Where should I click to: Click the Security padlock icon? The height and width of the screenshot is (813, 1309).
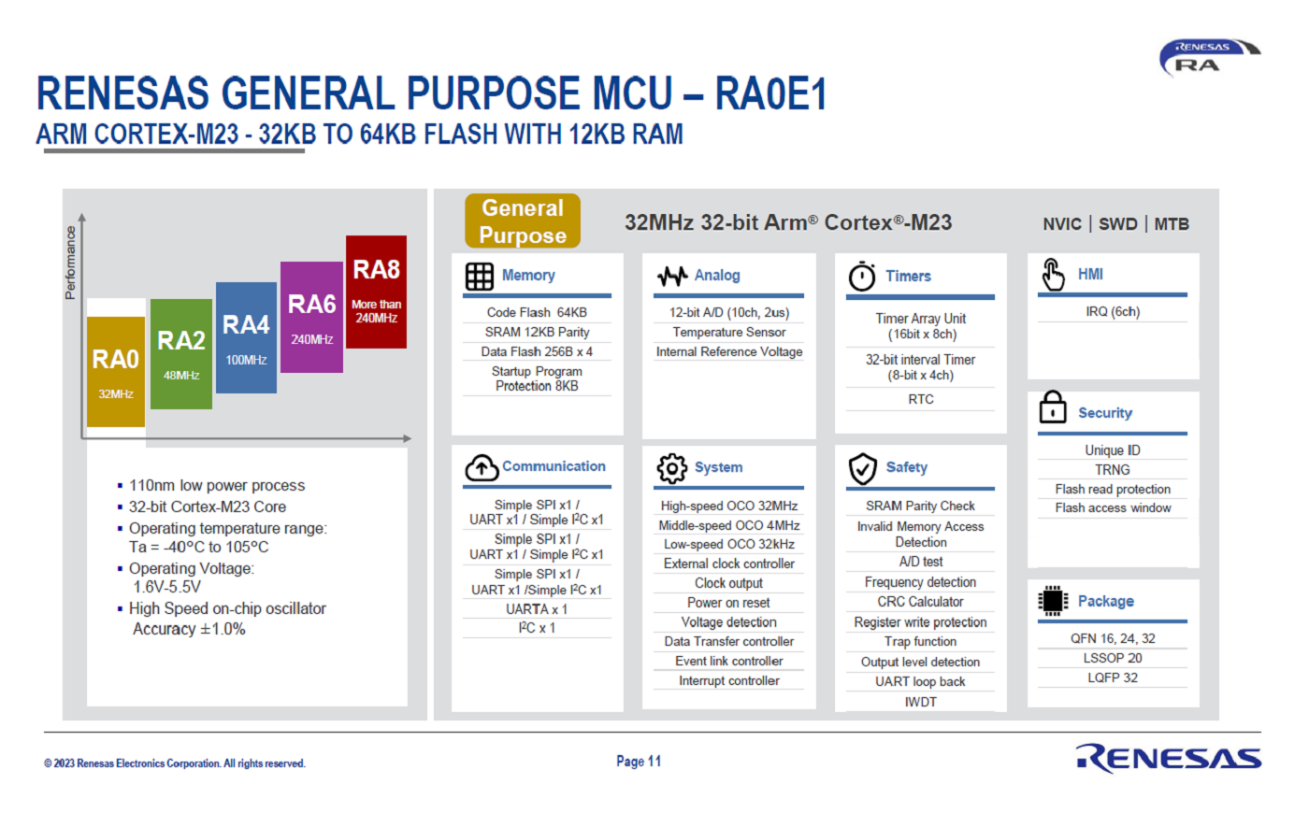coord(1053,407)
